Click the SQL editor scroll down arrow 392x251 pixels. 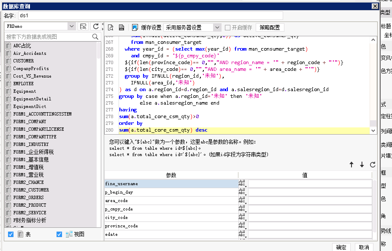point(373,130)
